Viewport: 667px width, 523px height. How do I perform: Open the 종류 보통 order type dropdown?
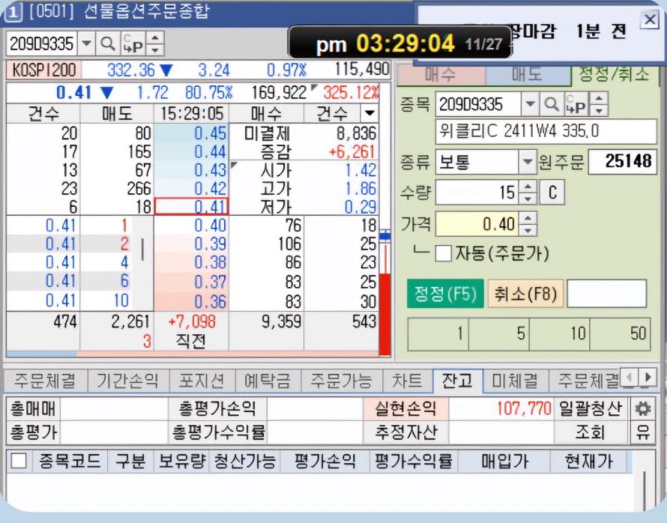(528, 162)
